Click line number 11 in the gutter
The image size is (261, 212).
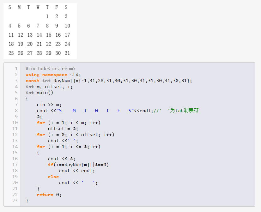coord(15,129)
